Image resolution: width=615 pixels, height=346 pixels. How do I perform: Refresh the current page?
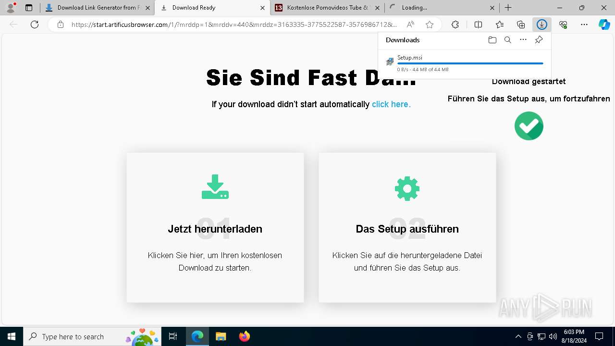tap(35, 25)
